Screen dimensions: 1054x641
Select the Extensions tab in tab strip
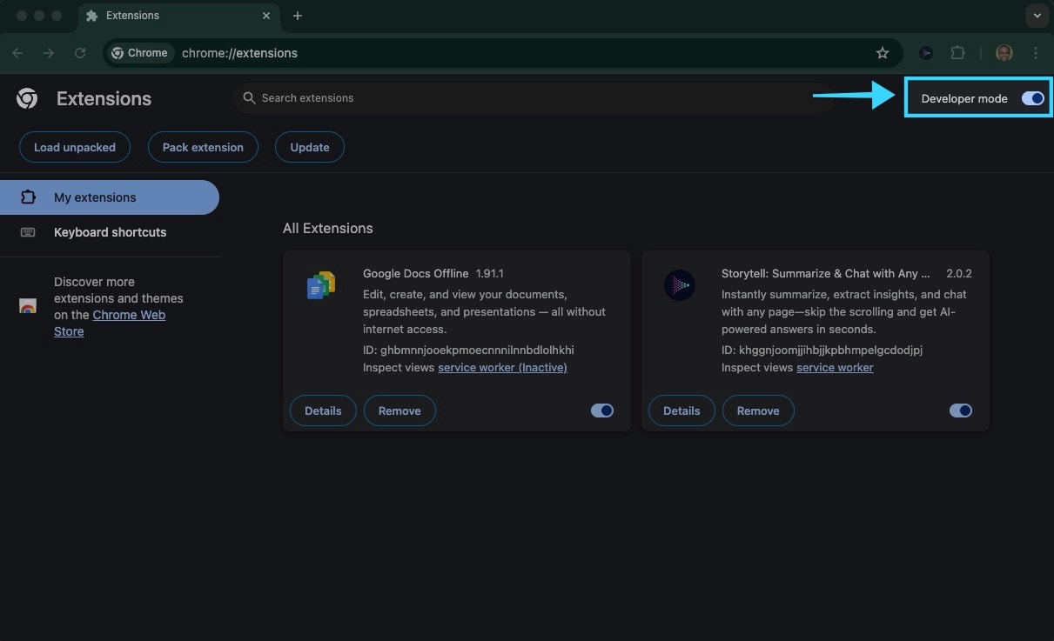click(x=178, y=16)
